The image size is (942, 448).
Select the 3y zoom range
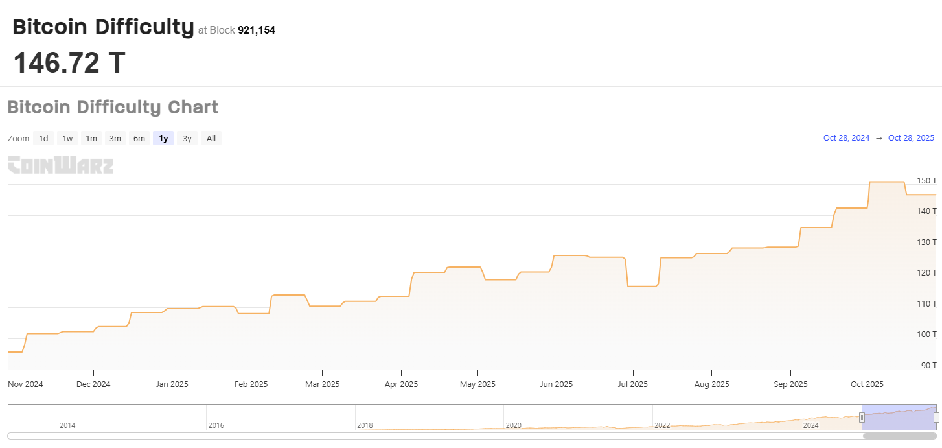point(187,138)
